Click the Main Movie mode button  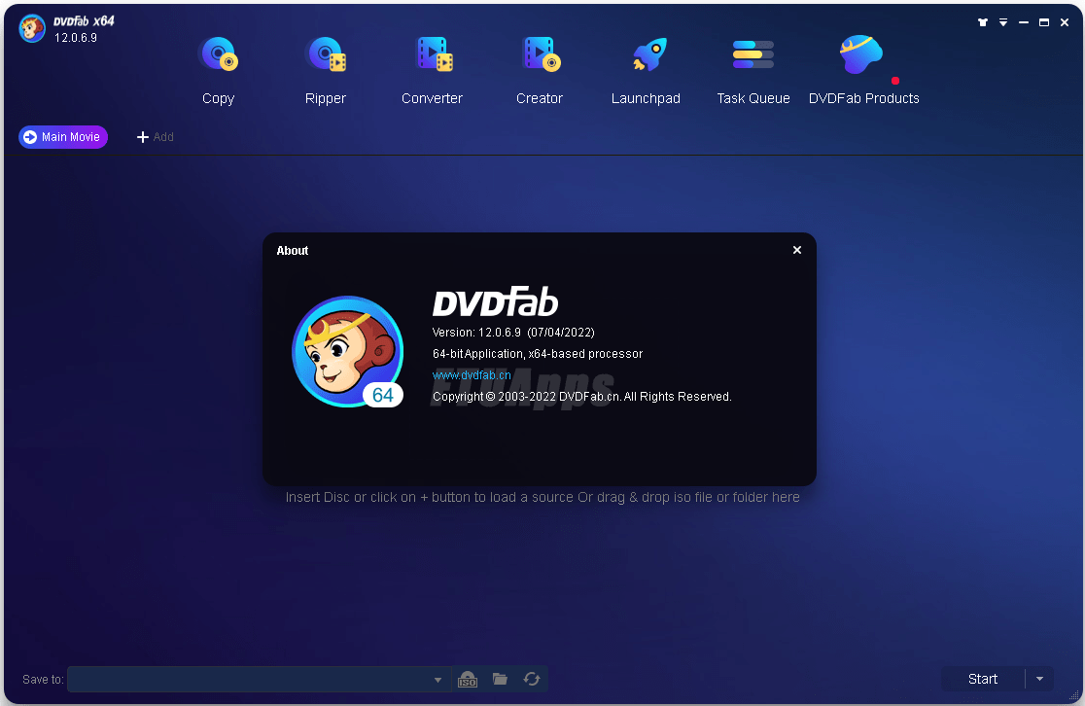tap(63, 137)
